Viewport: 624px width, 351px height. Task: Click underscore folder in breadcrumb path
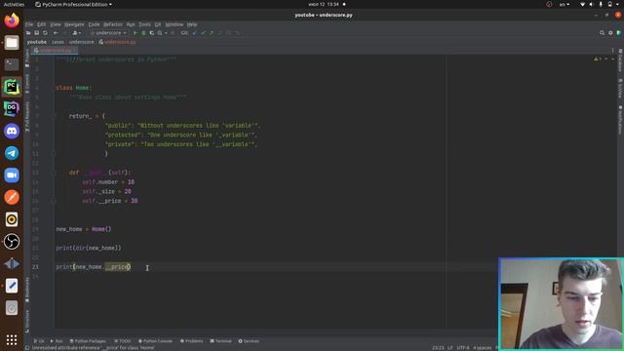pyautogui.click(x=81, y=42)
